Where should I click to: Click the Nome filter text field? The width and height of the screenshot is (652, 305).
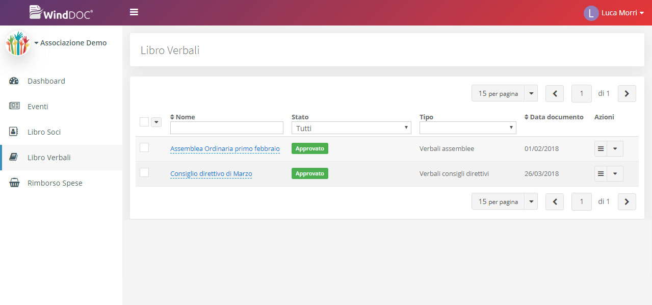(226, 128)
